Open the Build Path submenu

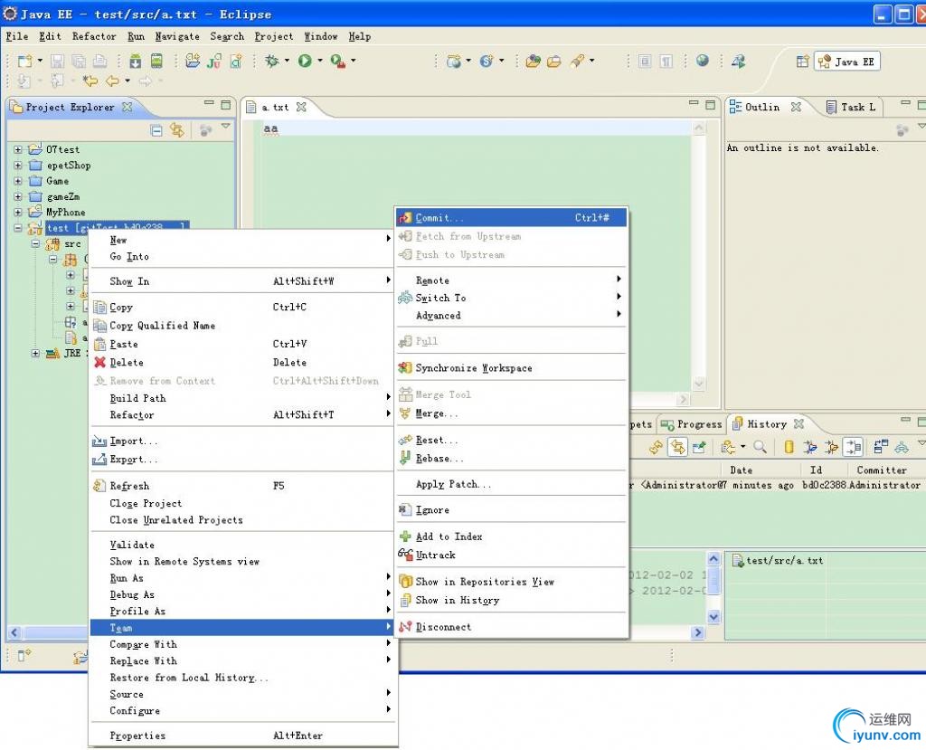(242, 398)
